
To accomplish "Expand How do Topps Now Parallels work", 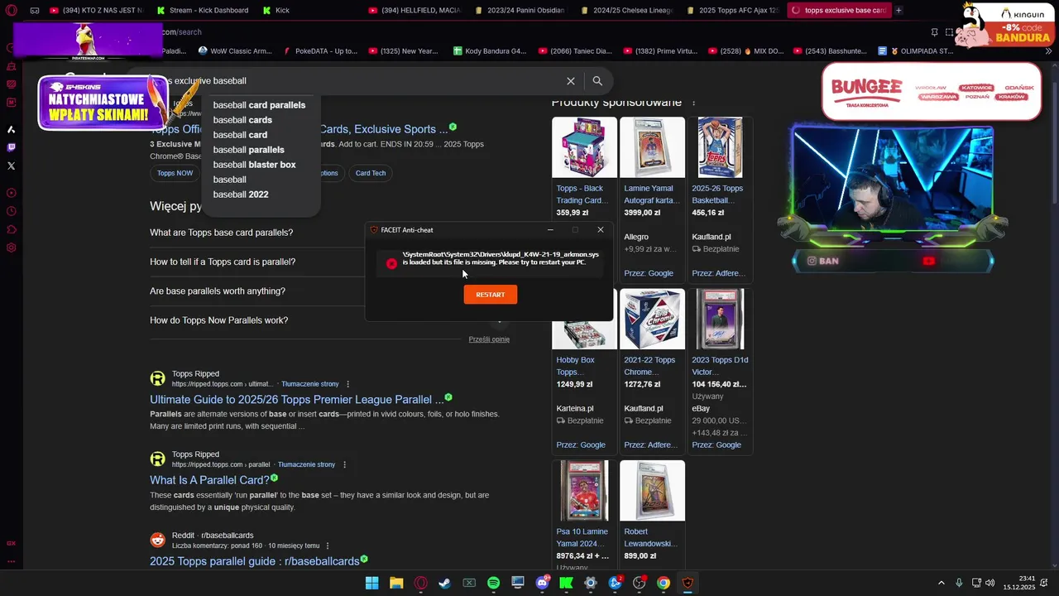I will [x=219, y=320].
